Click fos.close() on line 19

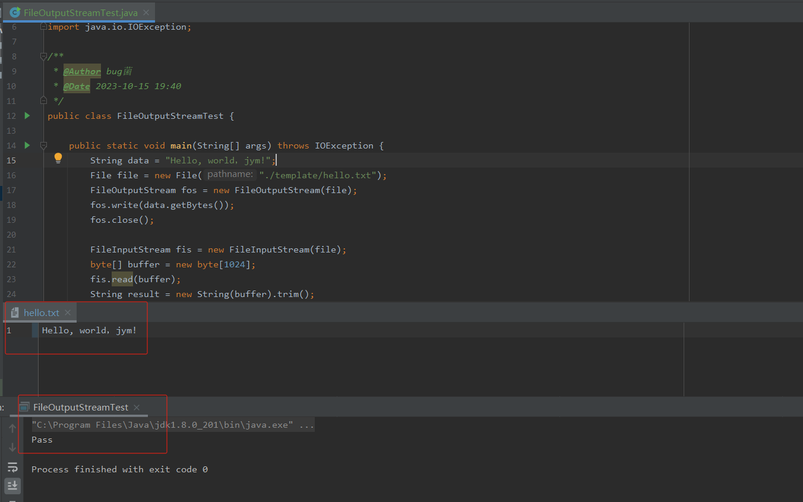[122, 220]
